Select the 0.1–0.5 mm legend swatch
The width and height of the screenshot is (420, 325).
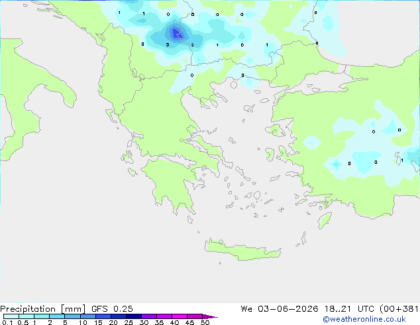11,316
